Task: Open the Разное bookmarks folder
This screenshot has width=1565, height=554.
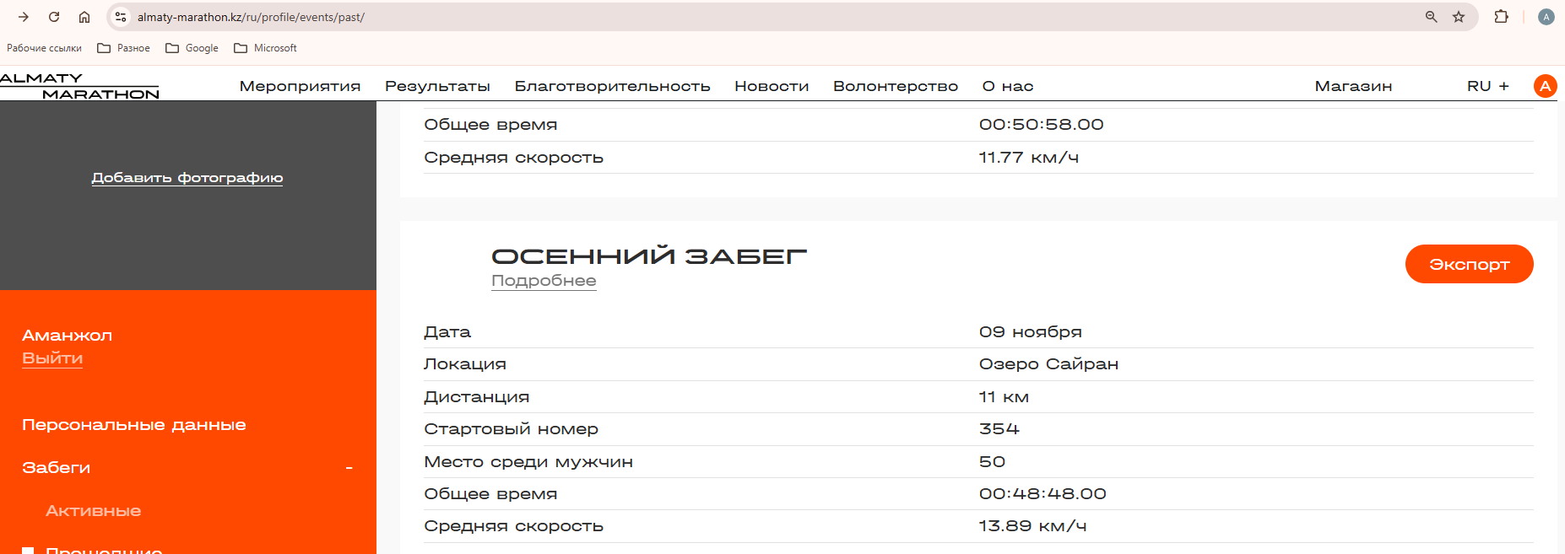Action: (124, 48)
